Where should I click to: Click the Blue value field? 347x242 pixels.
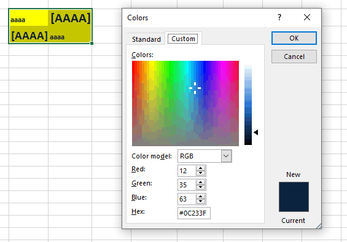tap(187, 199)
